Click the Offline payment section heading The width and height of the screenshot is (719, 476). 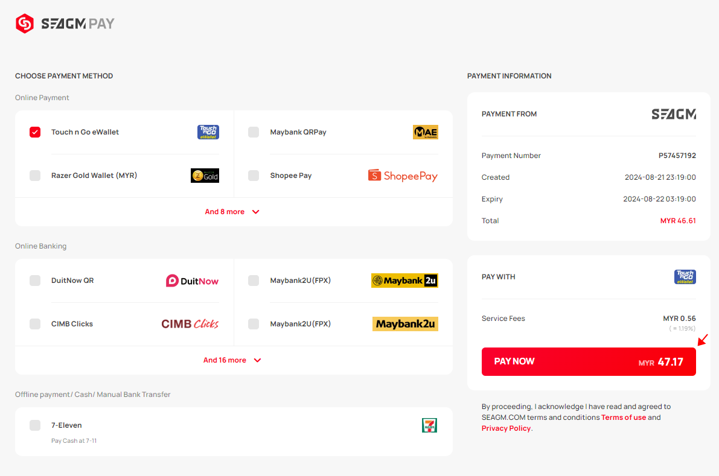pyautogui.click(x=92, y=395)
